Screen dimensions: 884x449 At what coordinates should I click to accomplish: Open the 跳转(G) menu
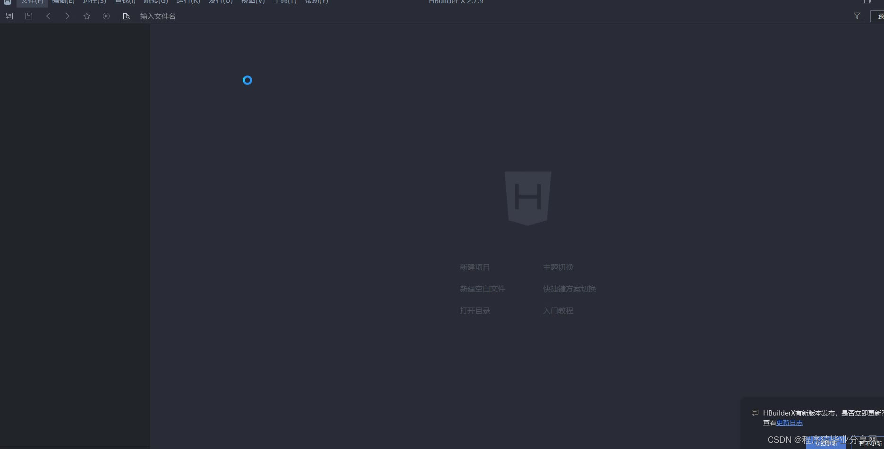[x=156, y=2]
